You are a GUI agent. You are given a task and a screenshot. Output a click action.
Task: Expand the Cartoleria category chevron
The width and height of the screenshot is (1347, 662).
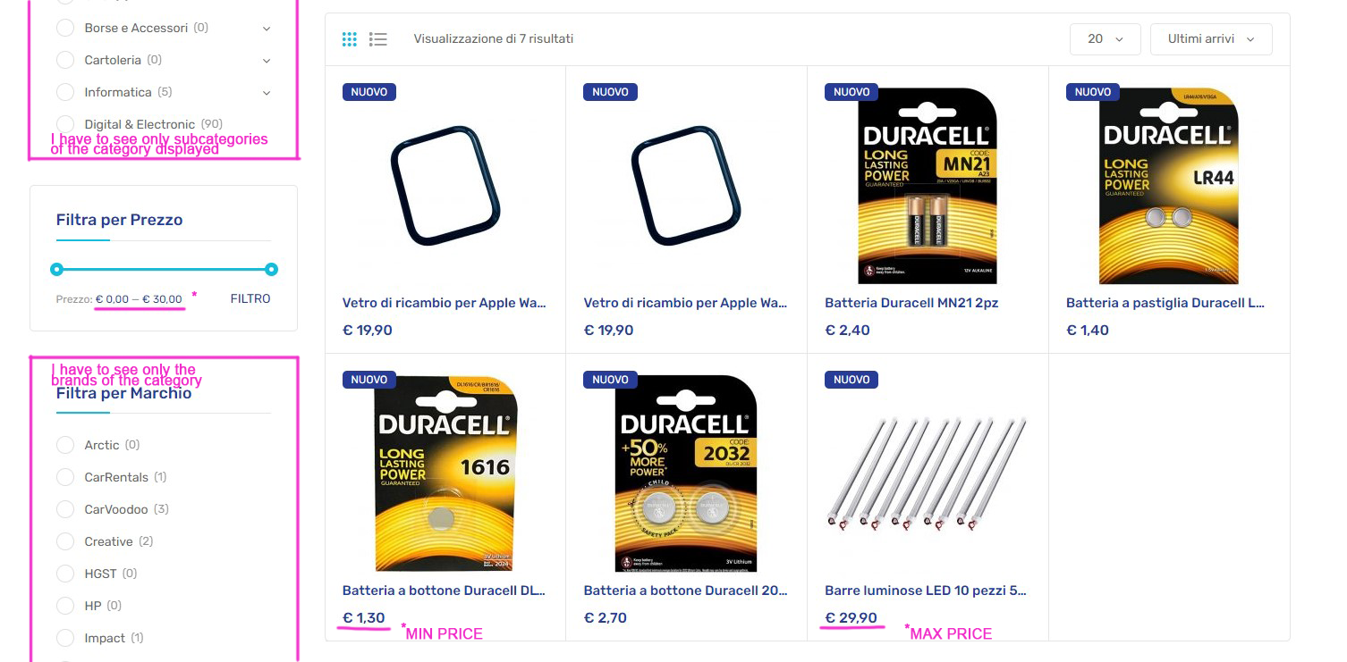(267, 61)
